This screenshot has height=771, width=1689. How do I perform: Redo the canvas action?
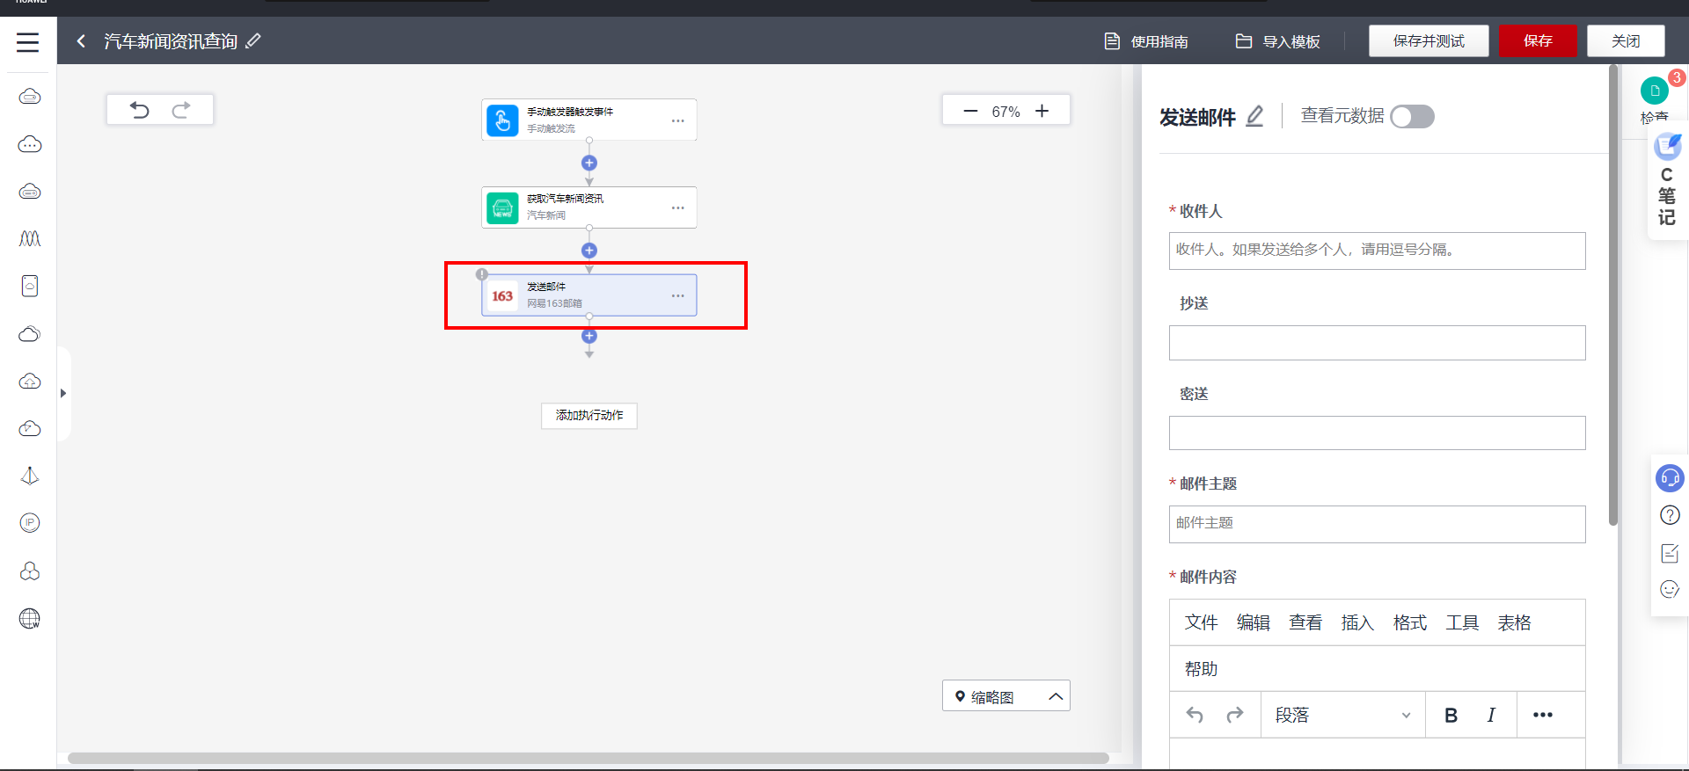[x=181, y=110]
